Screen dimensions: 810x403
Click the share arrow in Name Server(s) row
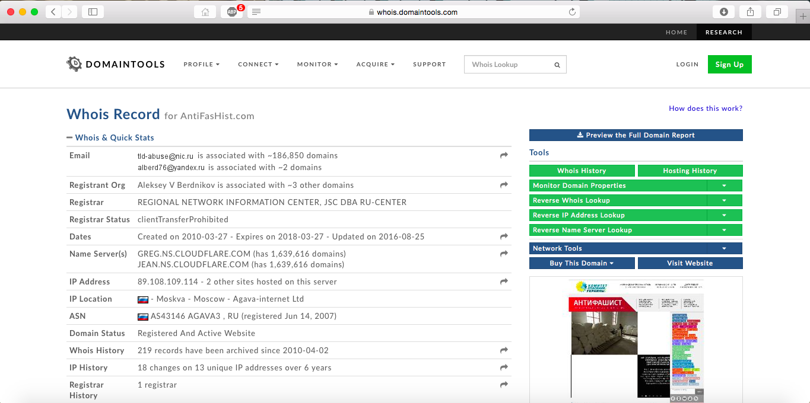504,254
